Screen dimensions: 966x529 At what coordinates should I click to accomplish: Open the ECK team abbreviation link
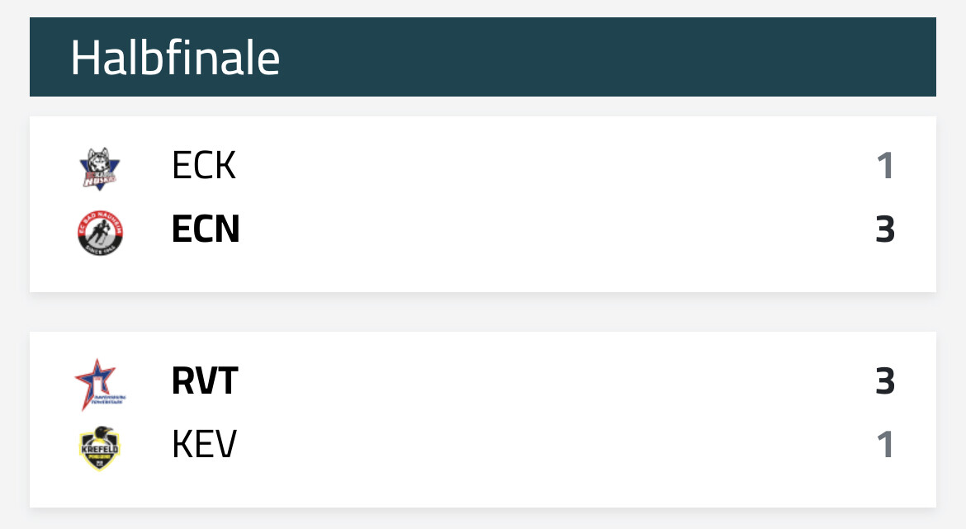point(204,166)
